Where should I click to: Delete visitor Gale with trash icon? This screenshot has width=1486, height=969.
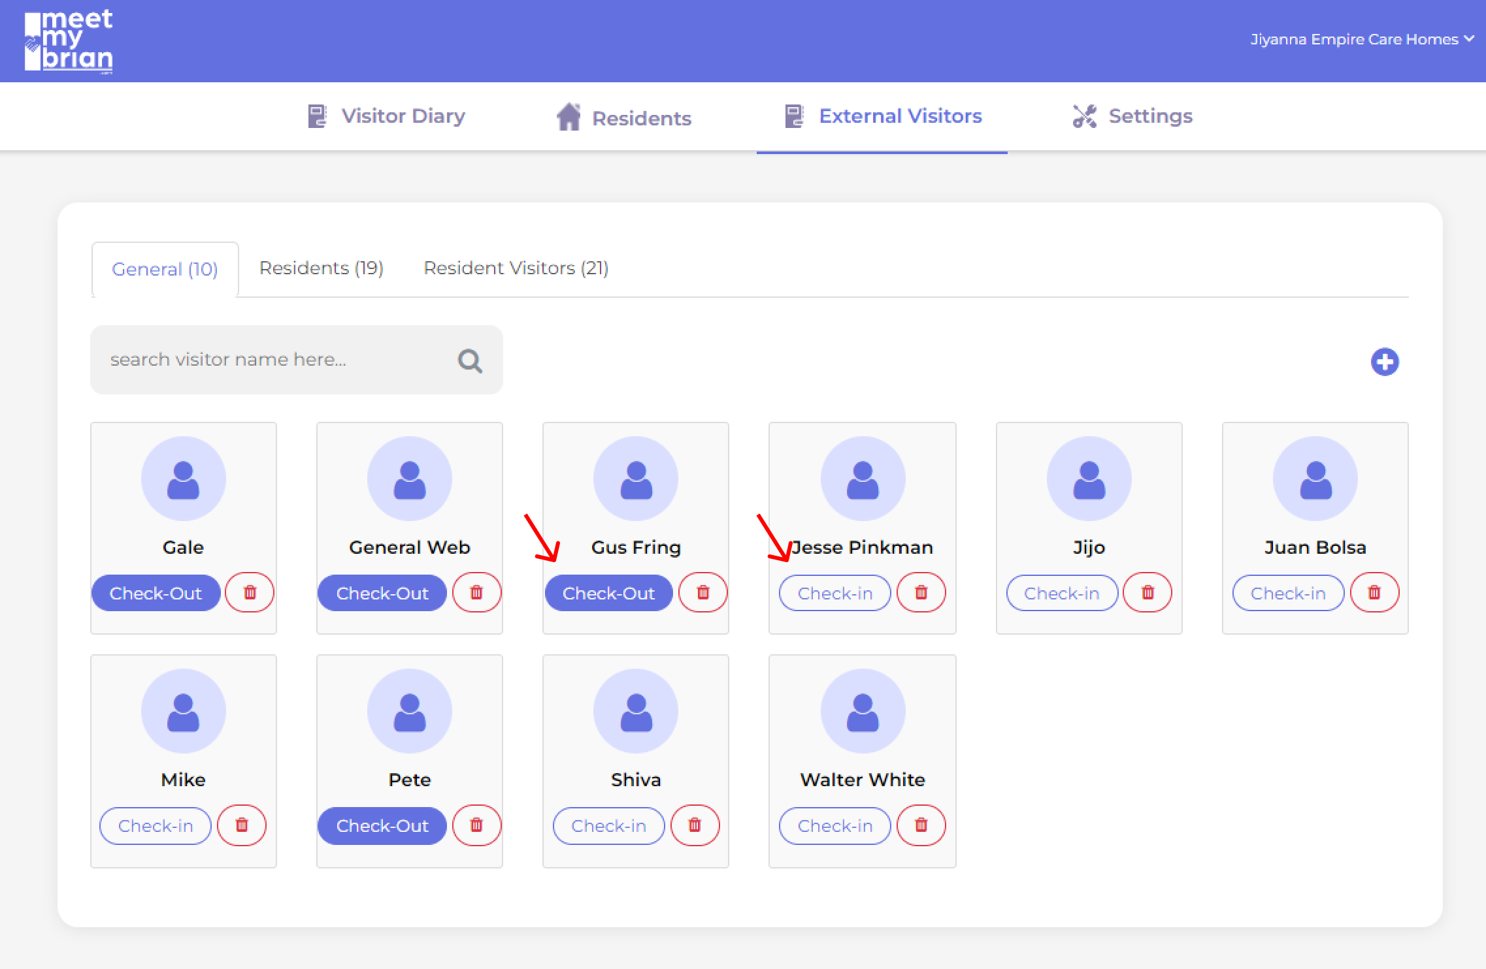click(x=250, y=592)
